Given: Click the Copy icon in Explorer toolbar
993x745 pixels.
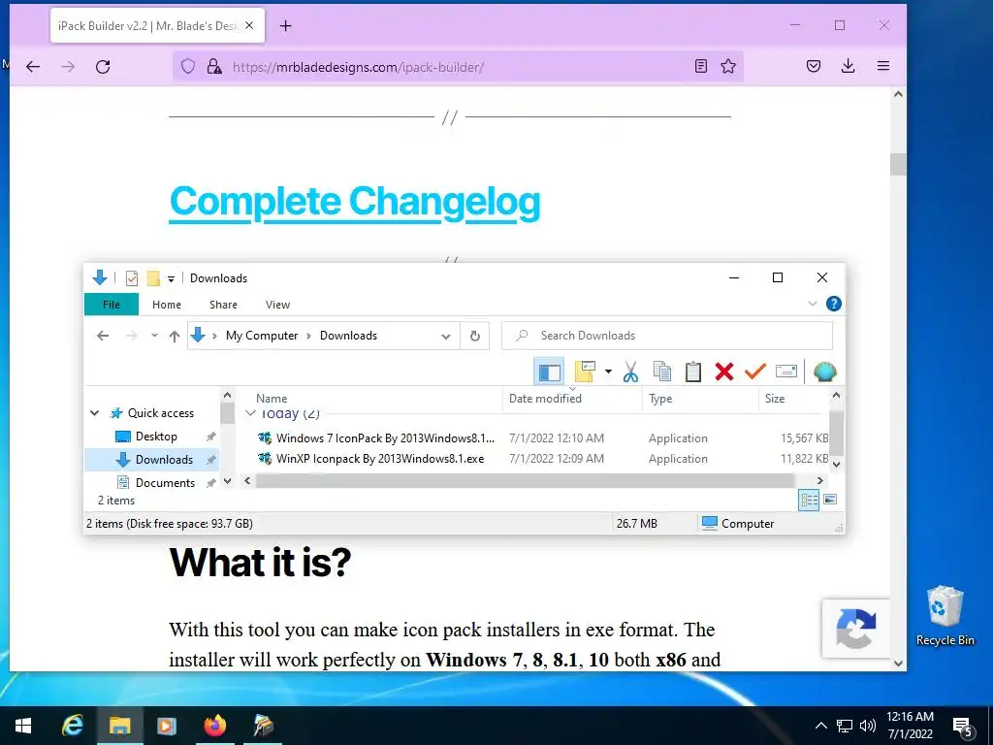Looking at the screenshot, I should [x=661, y=372].
